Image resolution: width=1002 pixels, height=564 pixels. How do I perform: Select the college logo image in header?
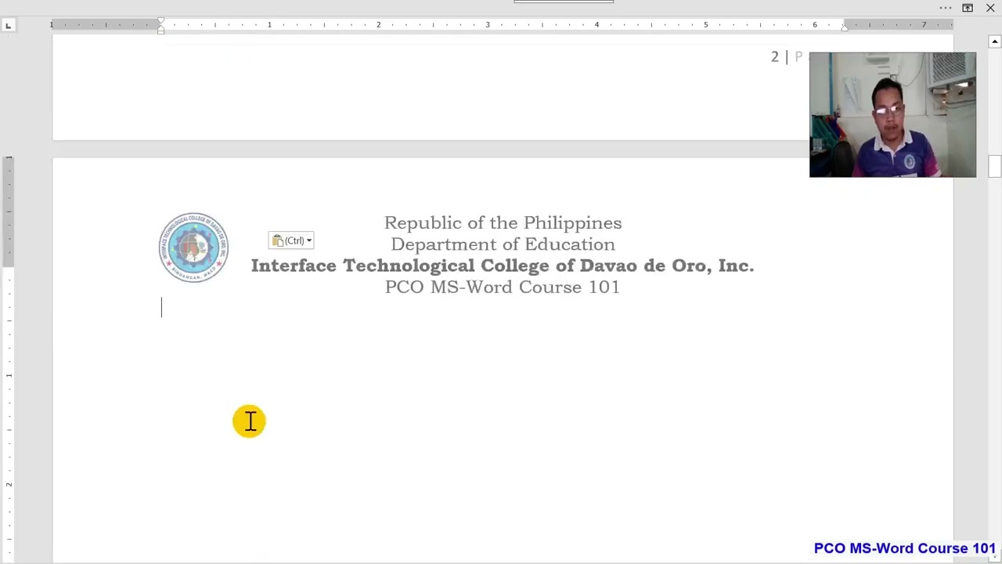pyautogui.click(x=194, y=248)
